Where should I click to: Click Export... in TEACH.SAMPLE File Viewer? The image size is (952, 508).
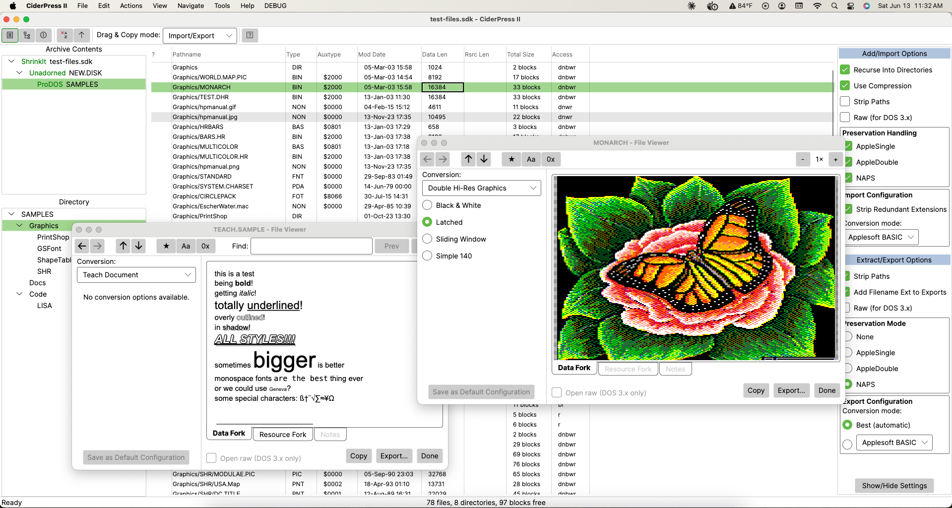coord(394,456)
